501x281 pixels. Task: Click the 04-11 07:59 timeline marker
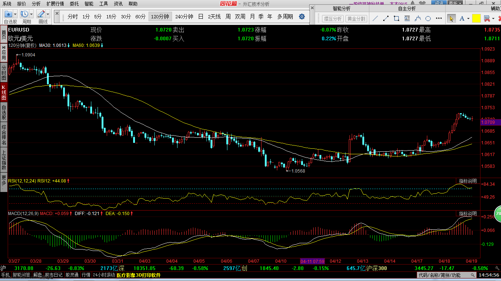pyautogui.click(x=312, y=261)
